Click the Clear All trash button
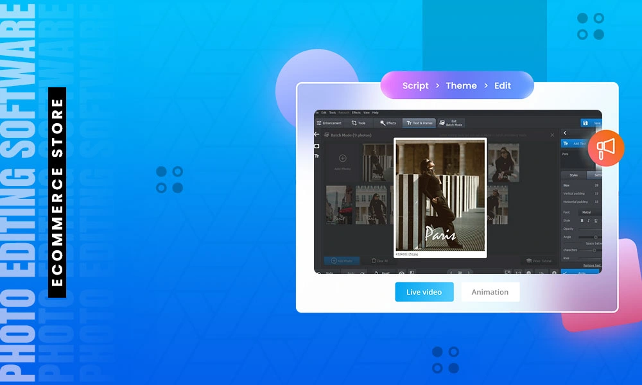 pyautogui.click(x=379, y=261)
